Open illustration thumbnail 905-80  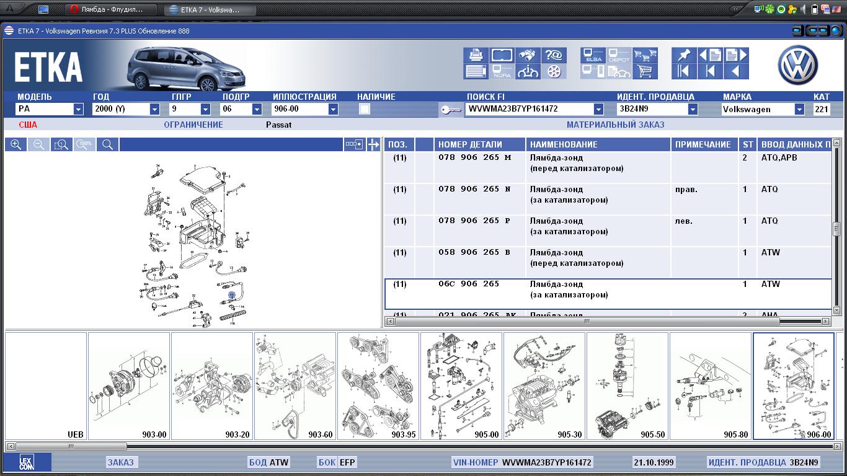pos(710,386)
